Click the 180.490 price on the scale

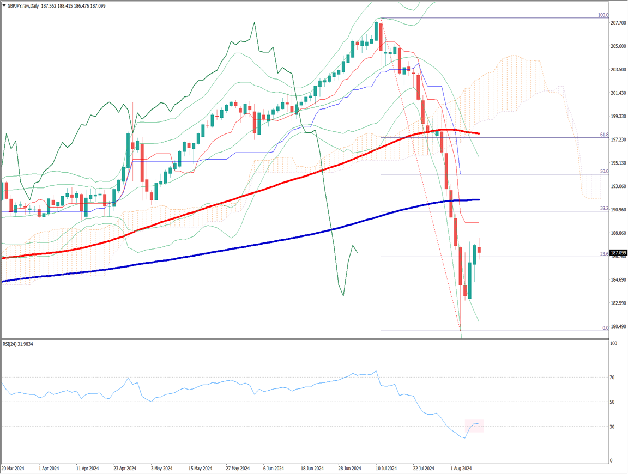click(x=618, y=326)
